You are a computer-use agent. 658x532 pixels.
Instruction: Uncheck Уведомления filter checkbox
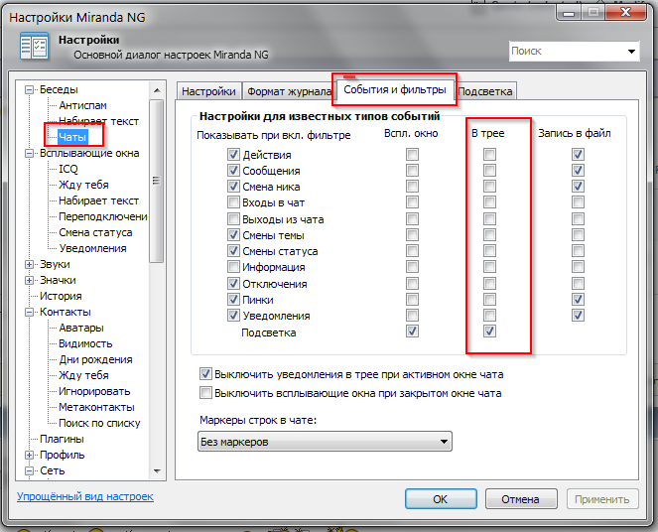[x=233, y=316]
